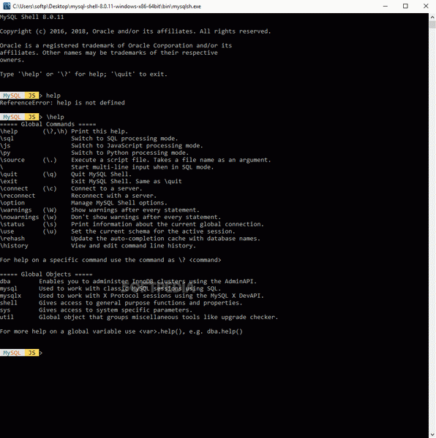The height and width of the screenshot is (438, 436).
Task: Click the '\nowarnings' command row
Action: click(x=110, y=217)
